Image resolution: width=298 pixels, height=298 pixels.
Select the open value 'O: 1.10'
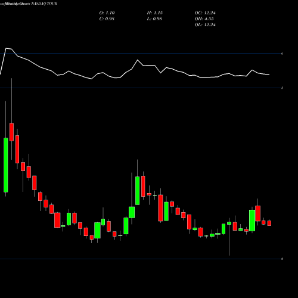click(x=107, y=13)
